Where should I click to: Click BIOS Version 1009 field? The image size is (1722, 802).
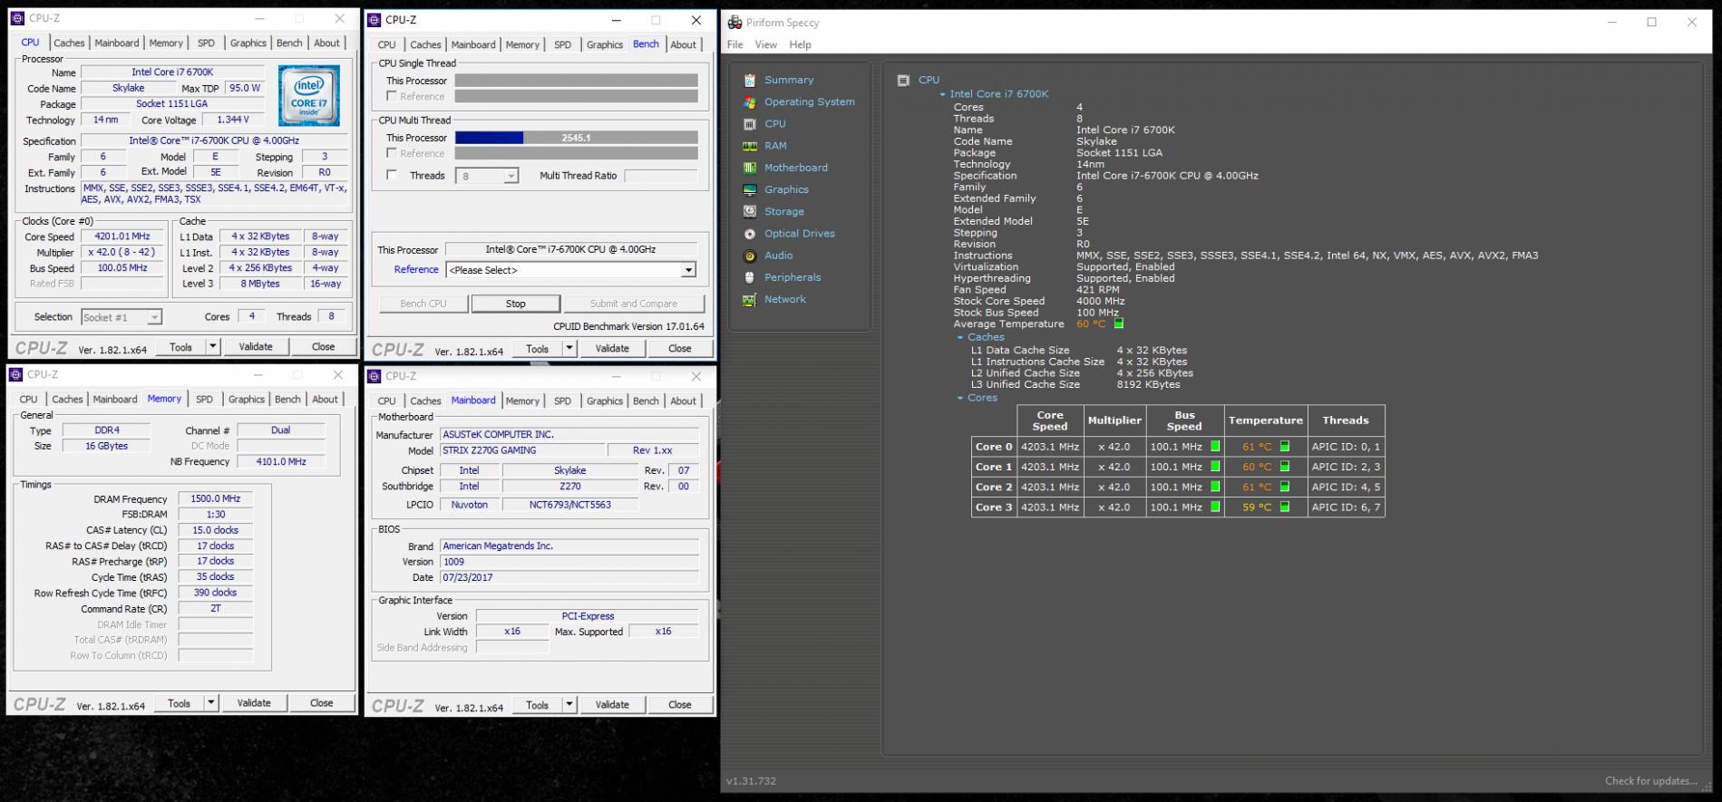click(x=569, y=562)
